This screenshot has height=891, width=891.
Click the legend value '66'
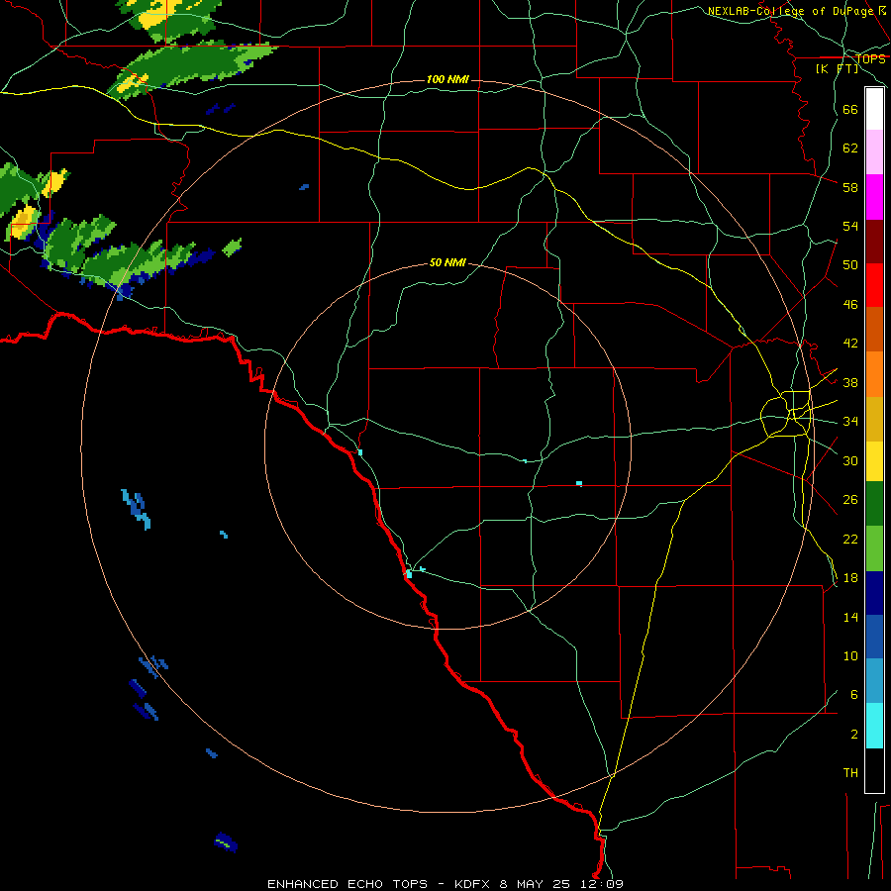click(x=850, y=109)
